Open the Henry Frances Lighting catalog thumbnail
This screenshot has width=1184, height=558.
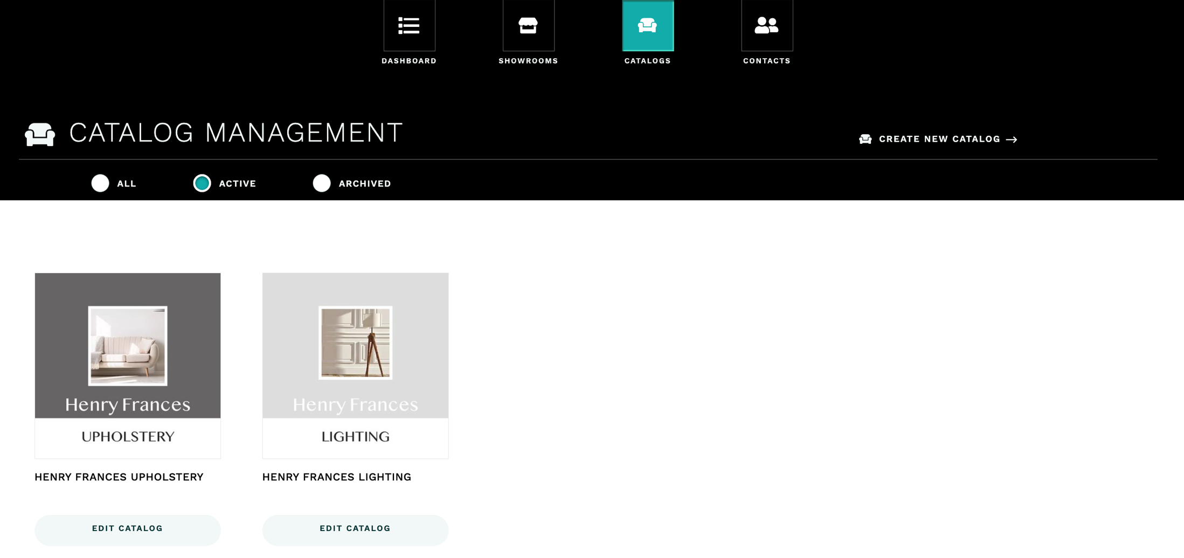pos(355,365)
